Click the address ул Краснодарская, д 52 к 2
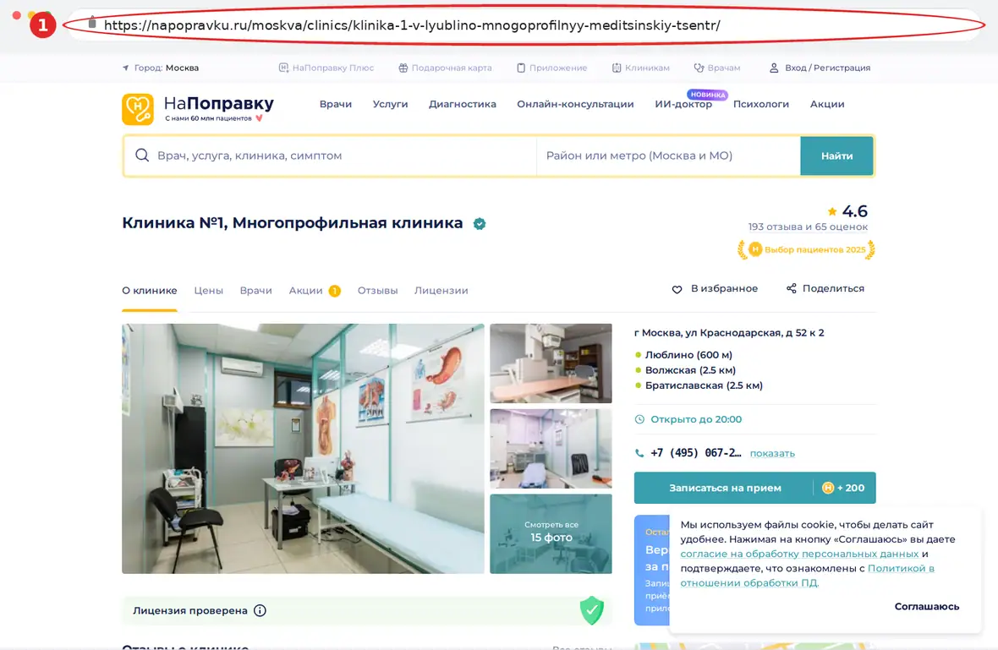Screen dimensions: 998x650 point(729,333)
